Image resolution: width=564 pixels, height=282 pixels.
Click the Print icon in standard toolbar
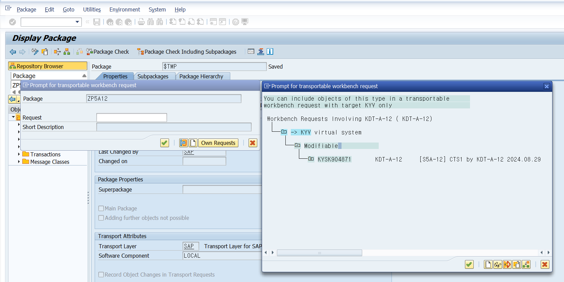coord(141,22)
